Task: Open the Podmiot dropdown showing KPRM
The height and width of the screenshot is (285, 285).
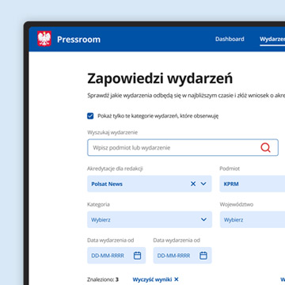Action: [x=253, y=184]
